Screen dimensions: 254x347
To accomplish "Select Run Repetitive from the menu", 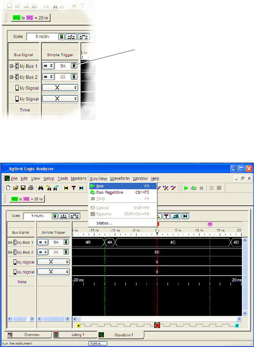I will pyautogui.click(x=123, y=192).
